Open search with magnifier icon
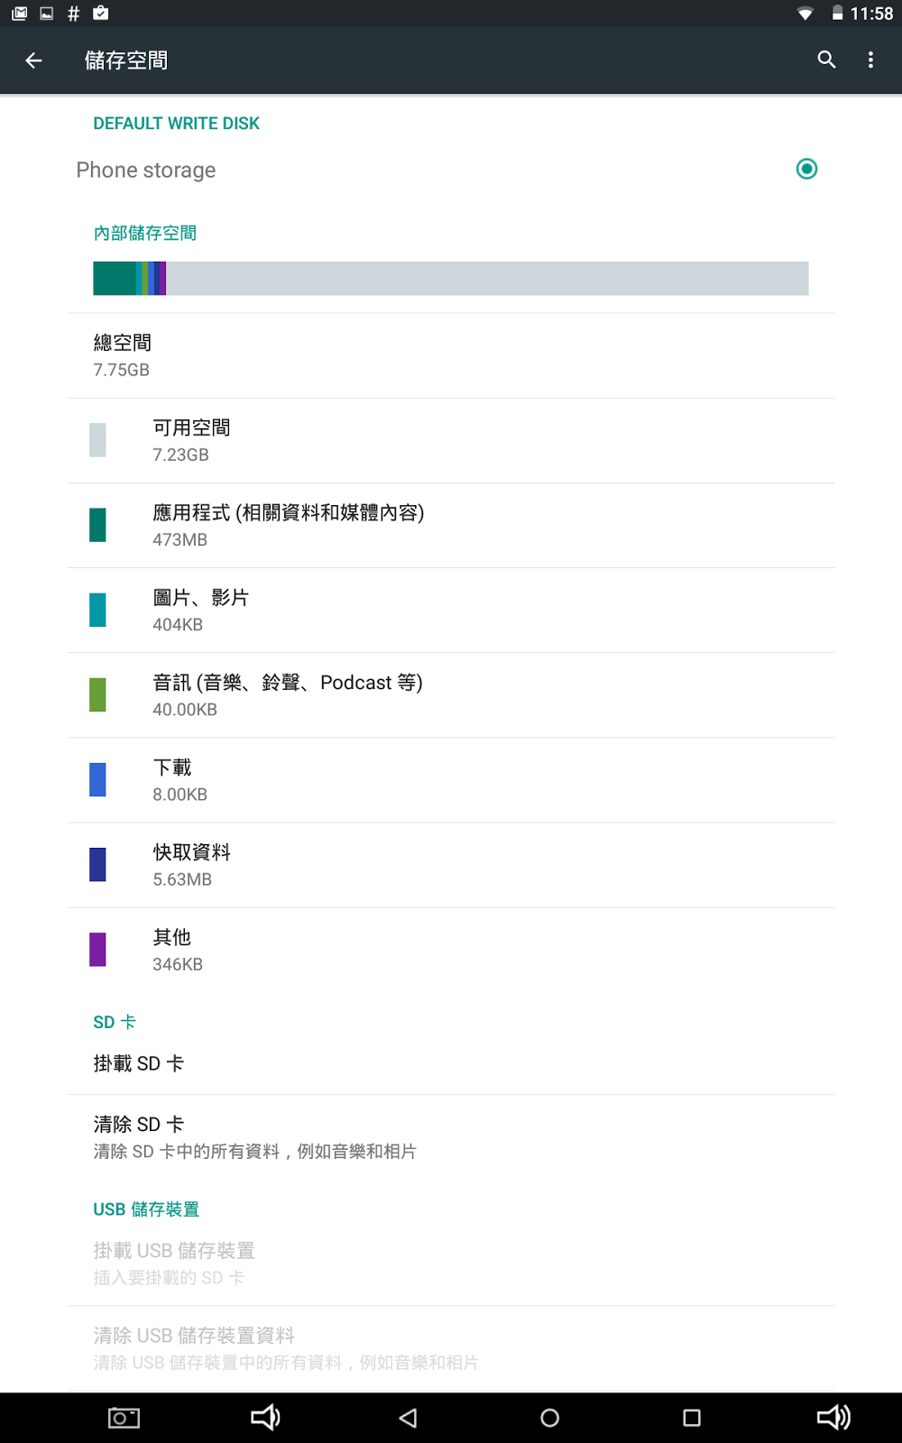The image size is (902, 1443). click(x=826, y=60)
